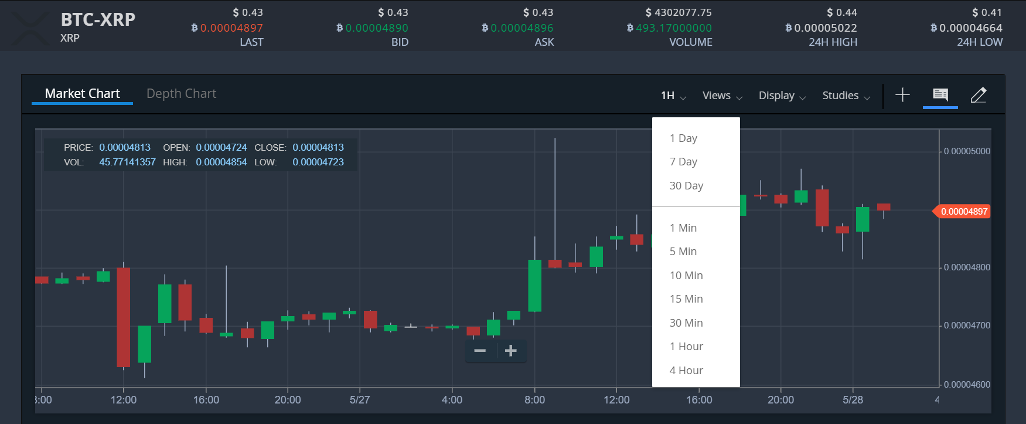Open the Studies dropdown

click(846, 96)
